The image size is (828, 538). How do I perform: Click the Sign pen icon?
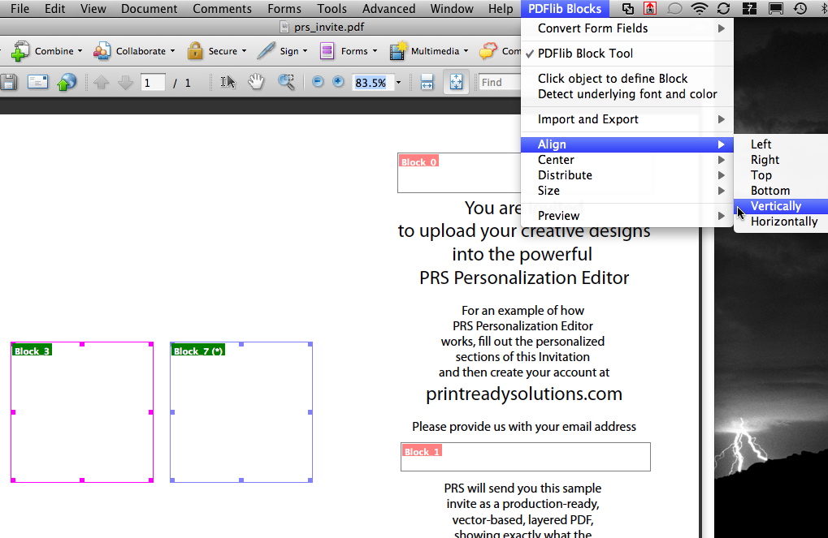(x=267, y=51)
